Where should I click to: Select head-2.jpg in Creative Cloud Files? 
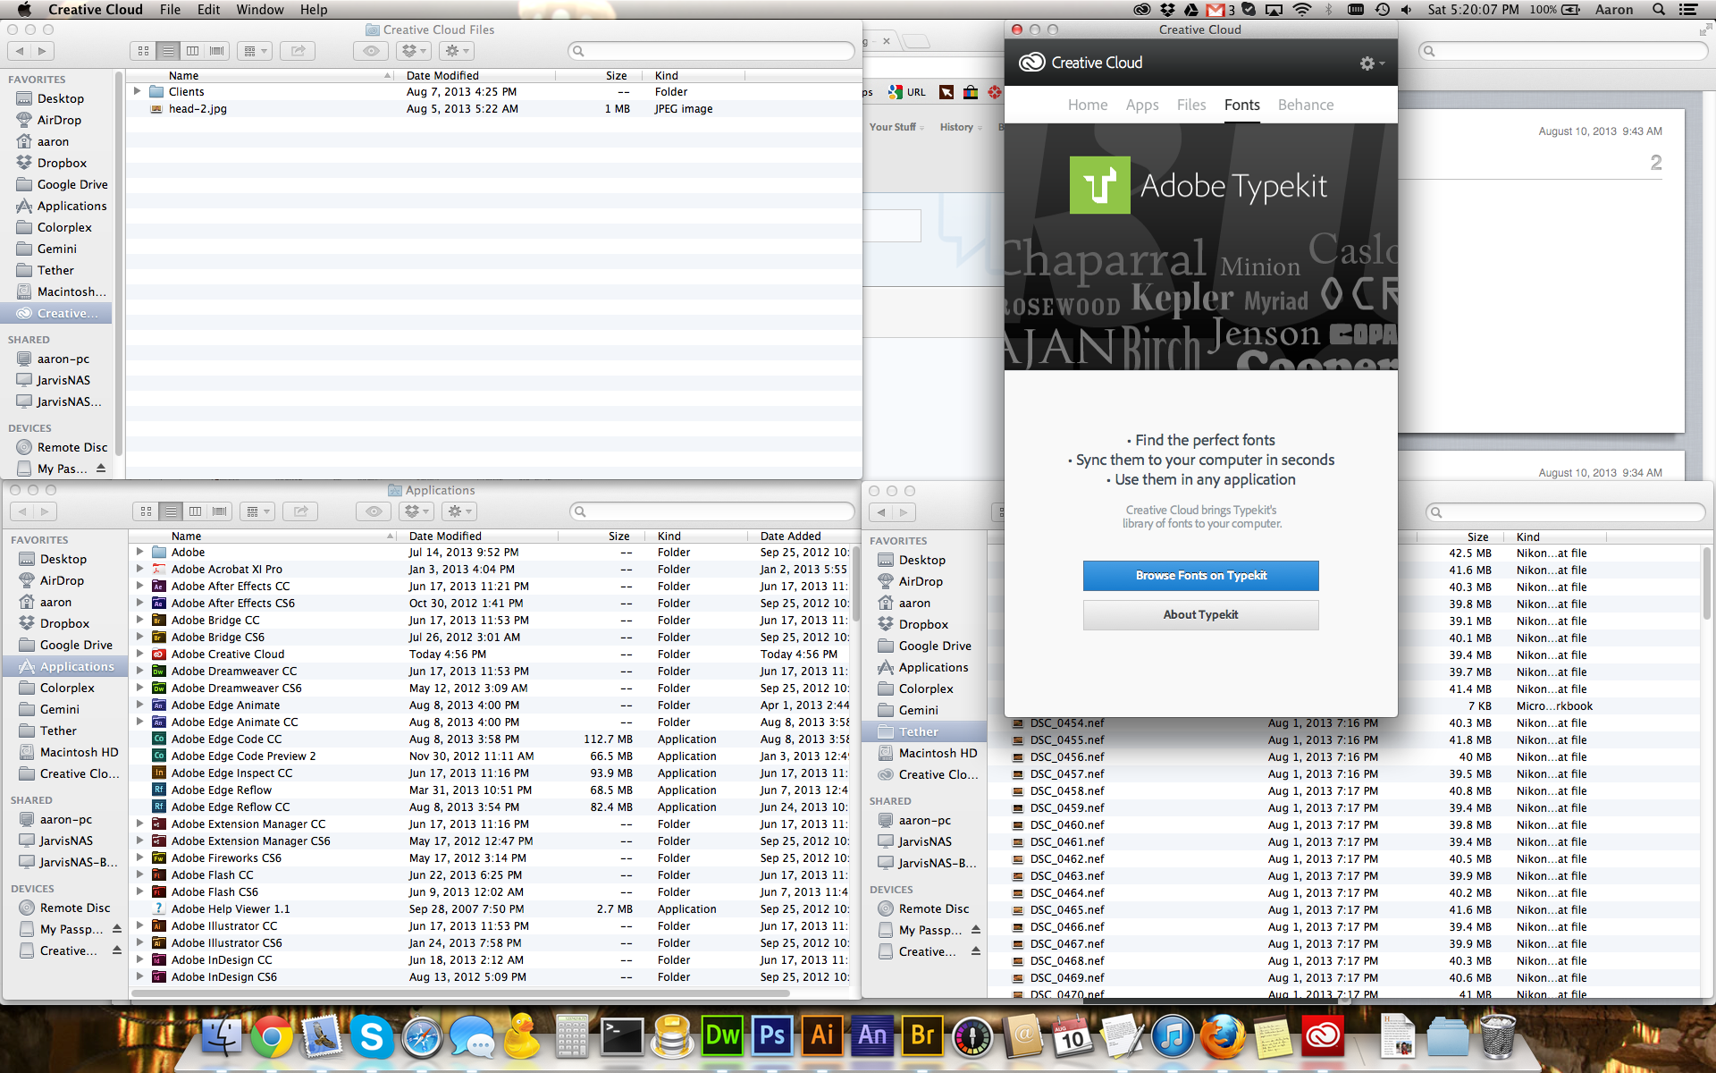493,108
